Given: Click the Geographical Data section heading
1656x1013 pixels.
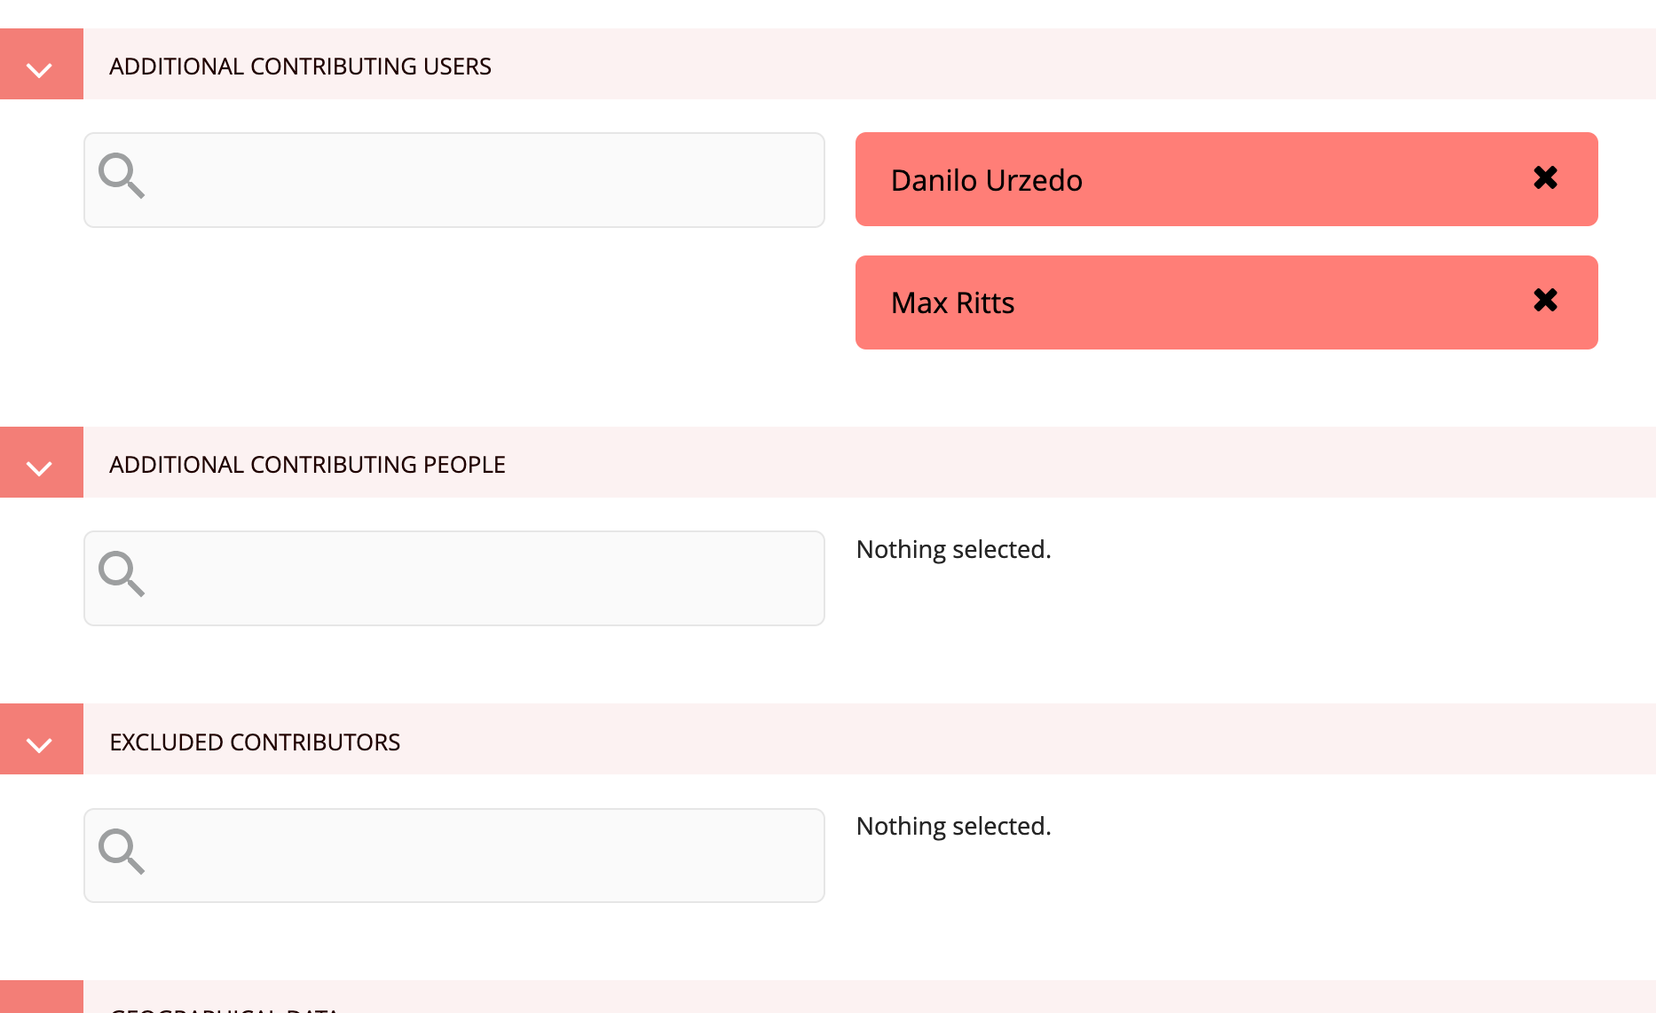Looking at the screenshot, I should 226,1009.
